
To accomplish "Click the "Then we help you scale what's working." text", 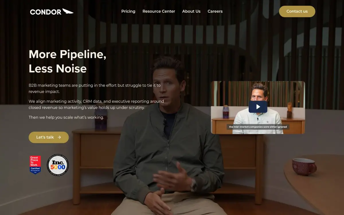I will tap(66, 117).
